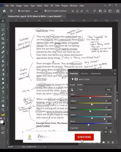
Task: Open the Properties panel flyout menu
Action: click(115, 74)
